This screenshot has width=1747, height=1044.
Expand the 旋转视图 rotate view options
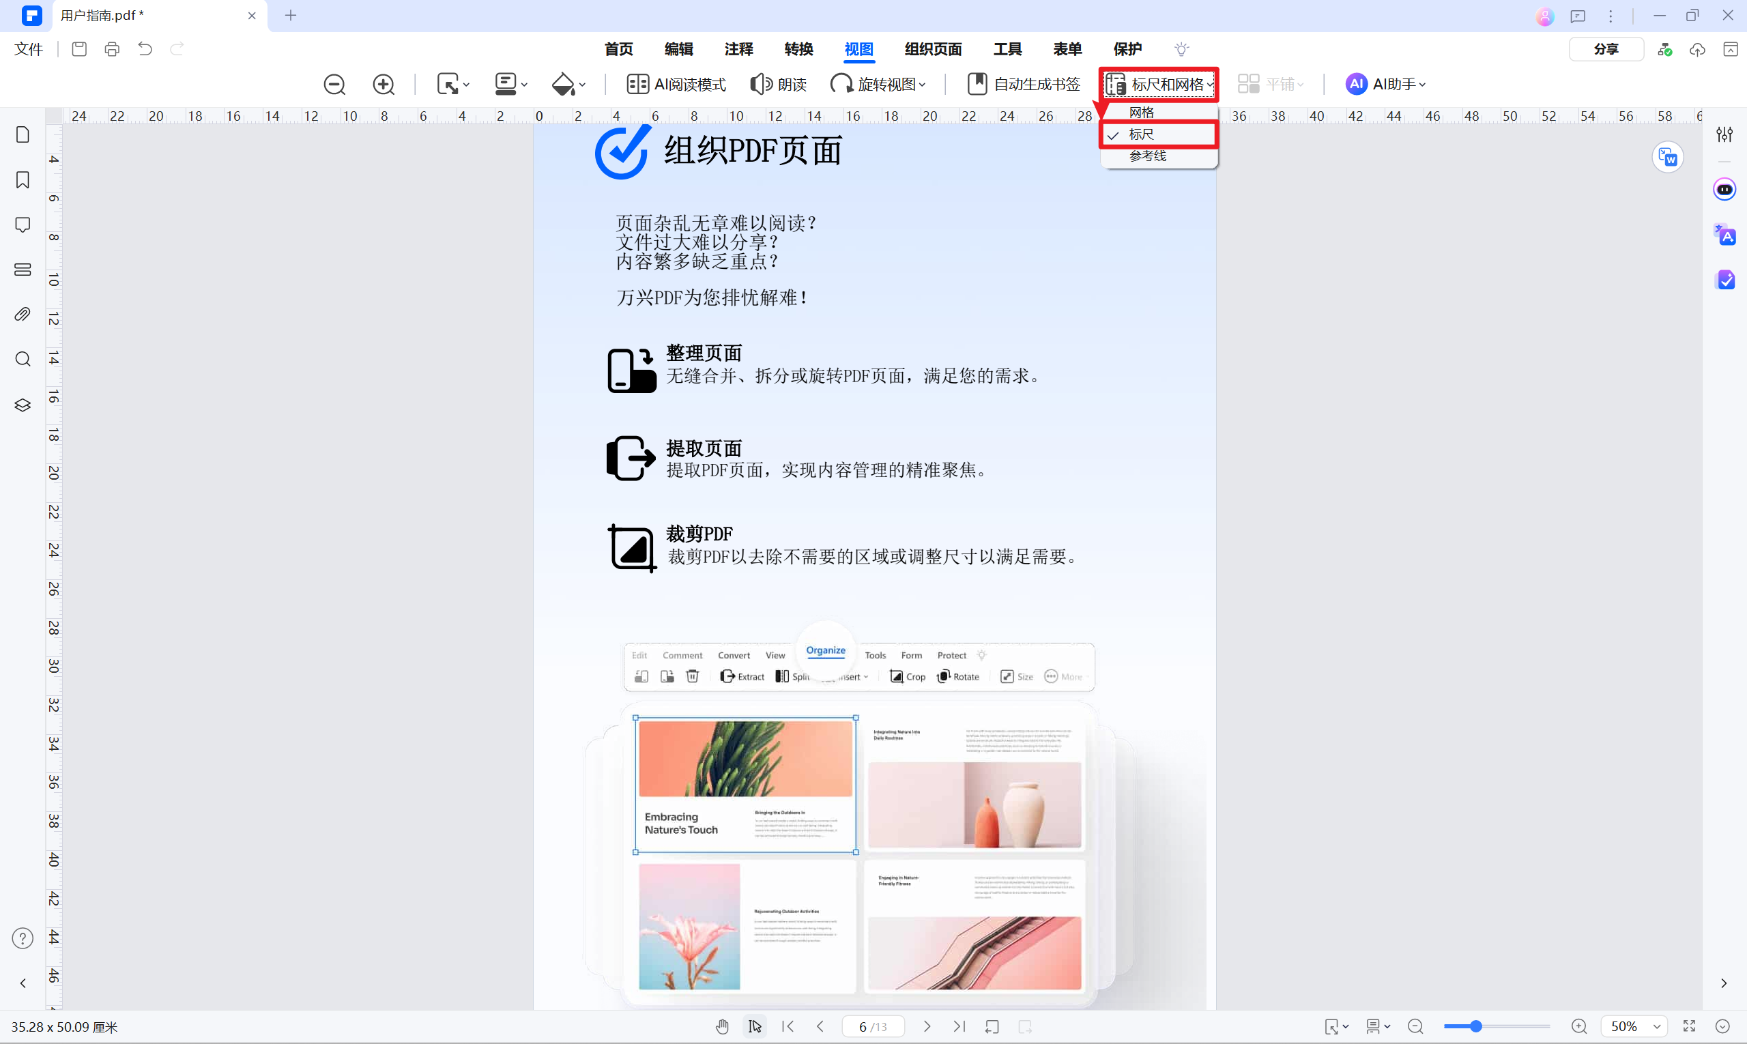click(x=879, y=84)
